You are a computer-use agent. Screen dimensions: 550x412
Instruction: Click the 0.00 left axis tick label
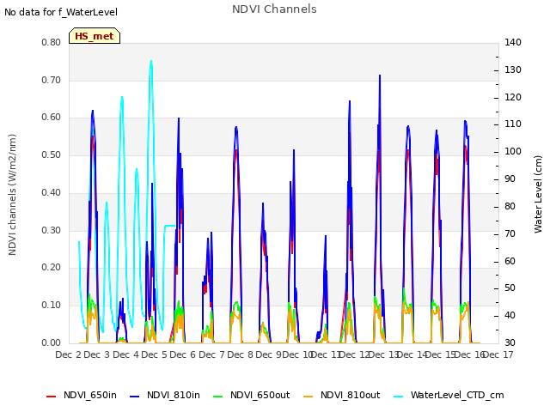(52, 342)
